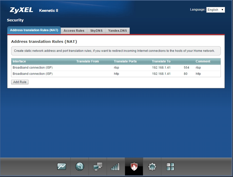Click the Security shield icon
The image size is (233, 177).
(134, 167)
